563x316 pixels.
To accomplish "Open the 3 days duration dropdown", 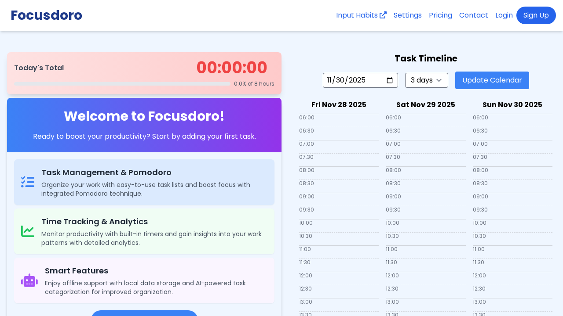I will [426, 80].
